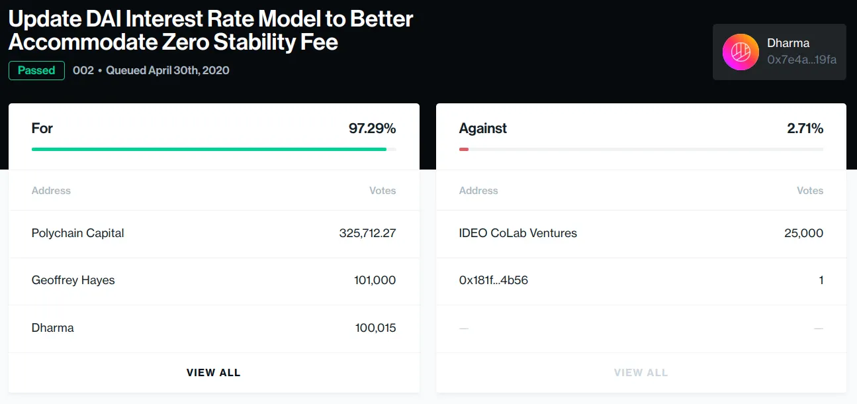The image size is (857, 404).
Task: Click VIEW ALL under the Against table
Action: (x=641, y=372)
